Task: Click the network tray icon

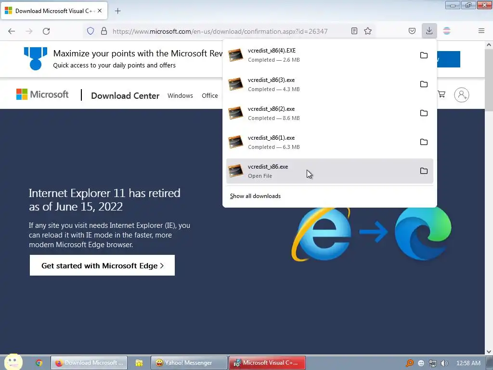Action: click(x=433, y=363)
